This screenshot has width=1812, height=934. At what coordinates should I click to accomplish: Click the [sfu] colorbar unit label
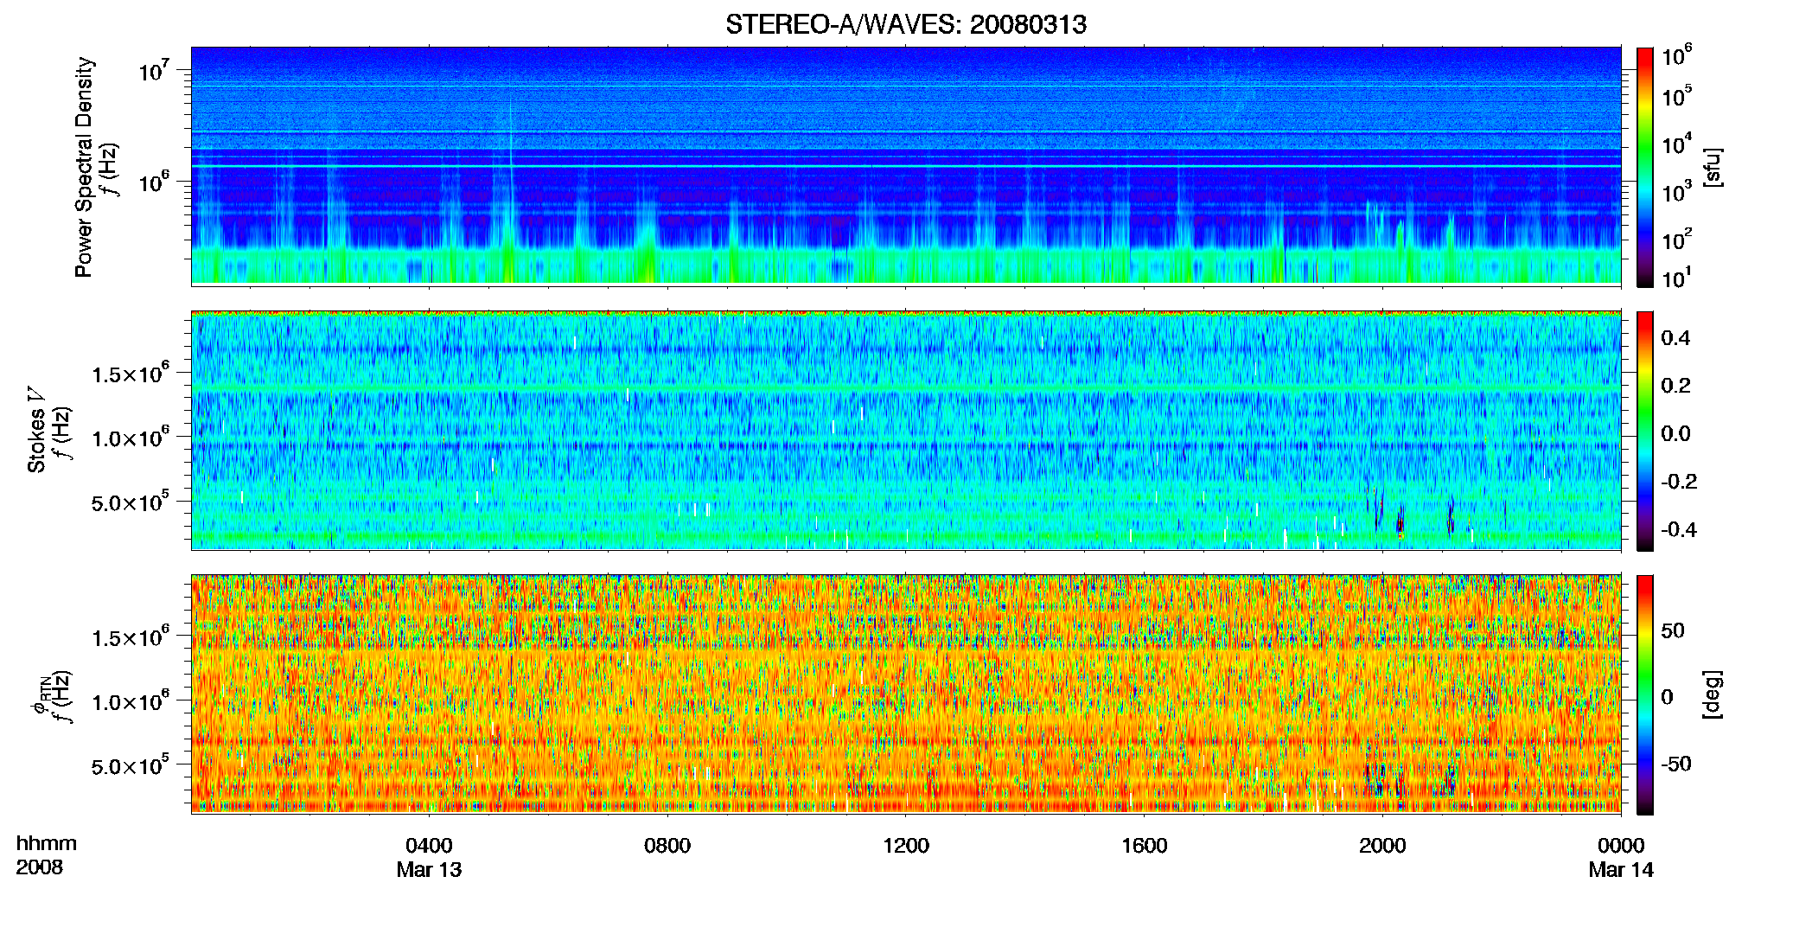click(1712, 167)
